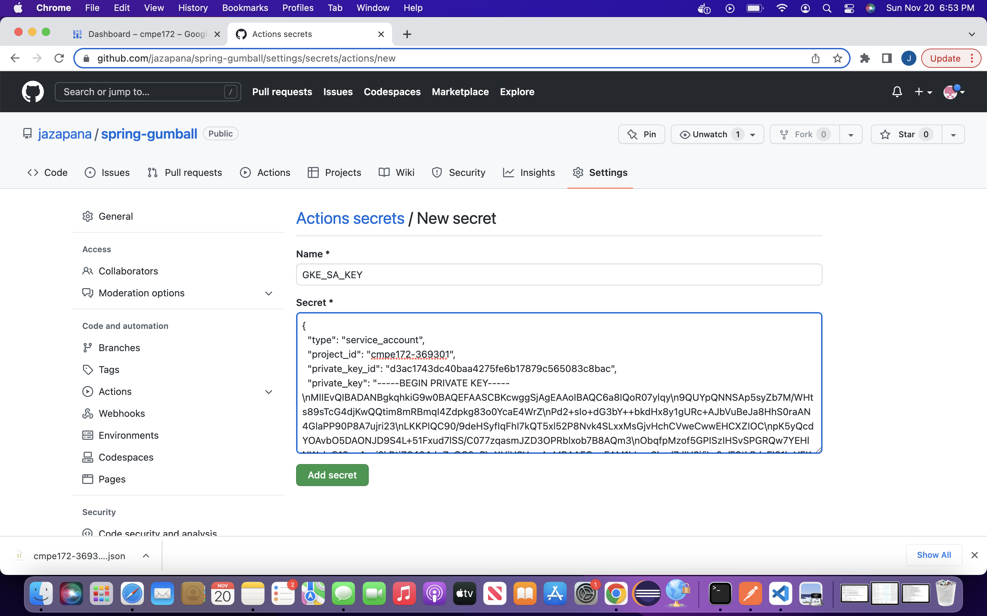Open the notifications bell icon
Viewport: 987px width, 616px height.
[x=897, y=92]
